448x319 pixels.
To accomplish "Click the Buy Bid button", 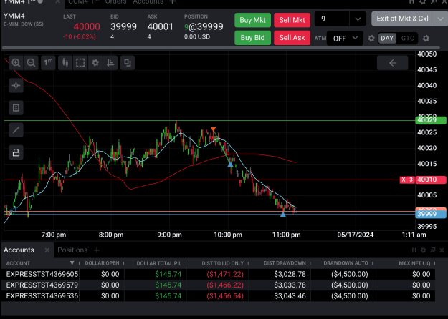I will click(252, 38).
